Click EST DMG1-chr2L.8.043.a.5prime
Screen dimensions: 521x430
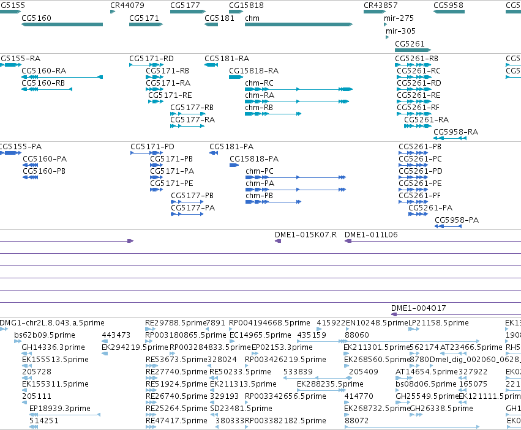4,329
